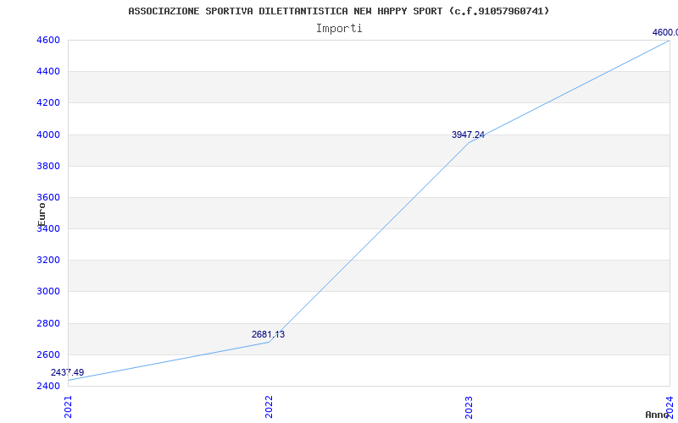The image size is (678, 423).
Task: Click the 2400 y-axis tick label
Action: click(48, 386)
